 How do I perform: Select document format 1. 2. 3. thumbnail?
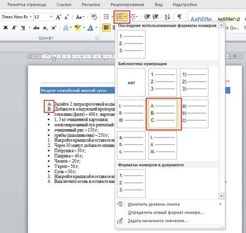click(131, 183)
